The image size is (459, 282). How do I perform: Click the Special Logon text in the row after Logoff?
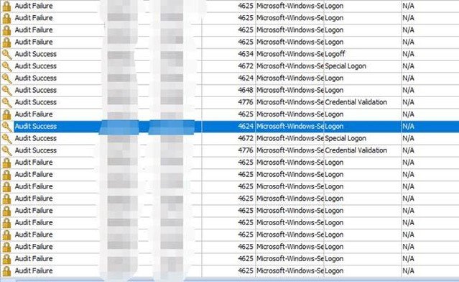click(346, 66)
